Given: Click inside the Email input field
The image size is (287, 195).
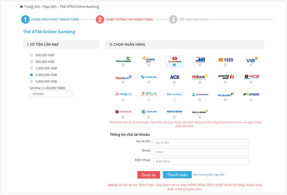Looking at the screenshot, I should tap(200, 152).
